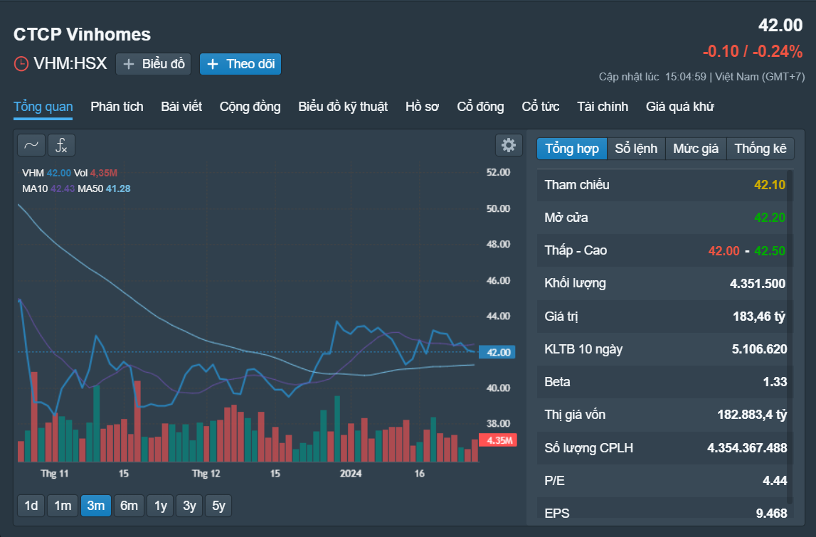Choose the 5y chart range

click(x=218, y=506)
